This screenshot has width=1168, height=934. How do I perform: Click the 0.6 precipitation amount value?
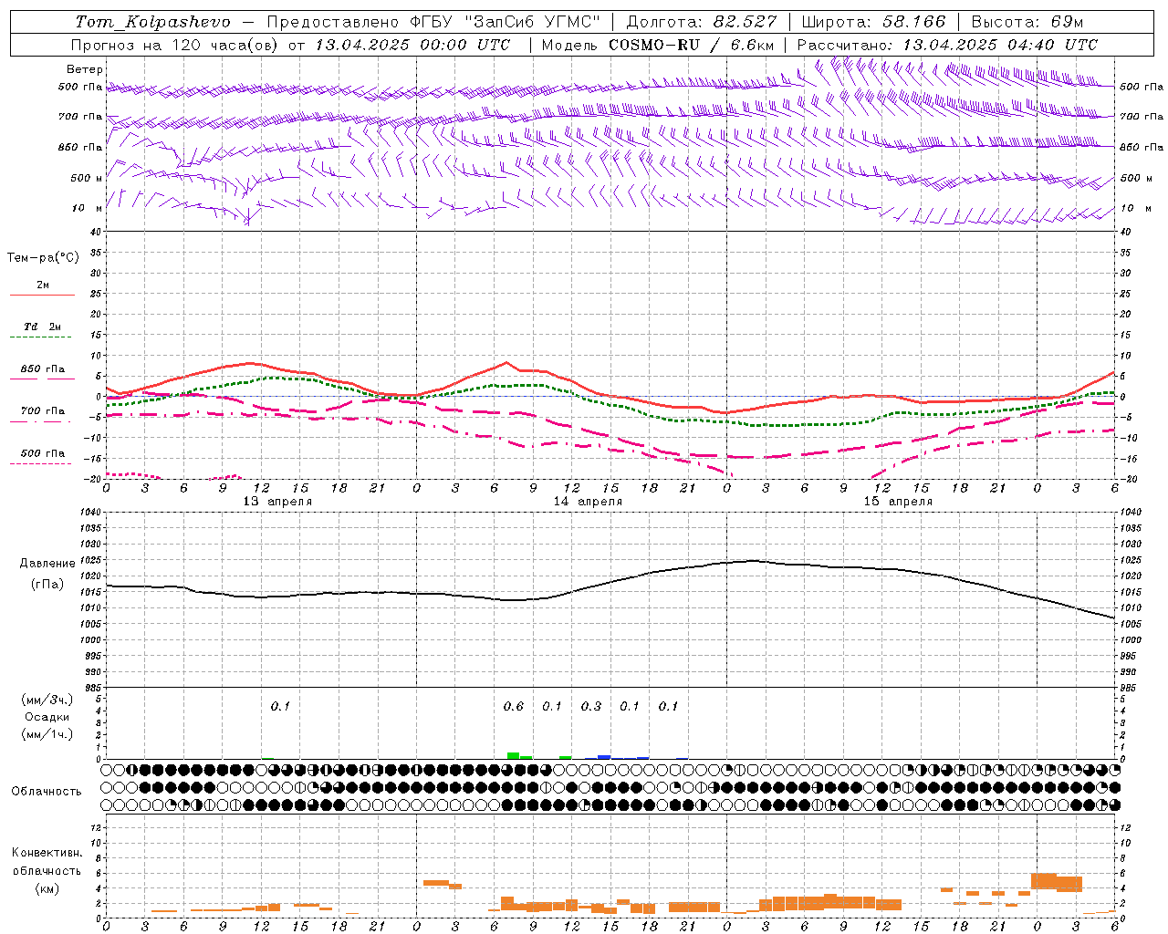514,706
